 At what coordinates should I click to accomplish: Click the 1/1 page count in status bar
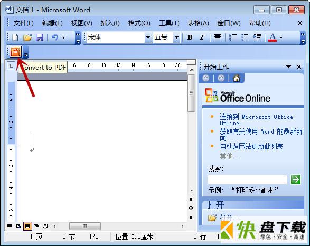93,236
